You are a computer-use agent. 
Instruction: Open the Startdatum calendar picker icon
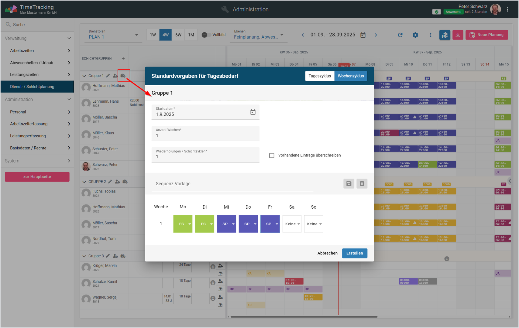coord(253,112)
